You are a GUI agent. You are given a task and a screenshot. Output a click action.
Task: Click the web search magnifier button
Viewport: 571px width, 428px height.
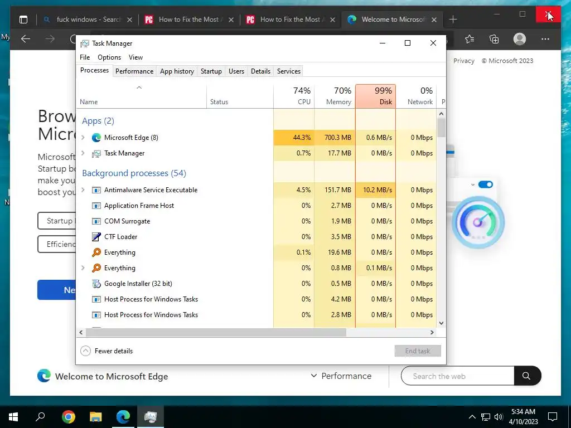point(526,376)
